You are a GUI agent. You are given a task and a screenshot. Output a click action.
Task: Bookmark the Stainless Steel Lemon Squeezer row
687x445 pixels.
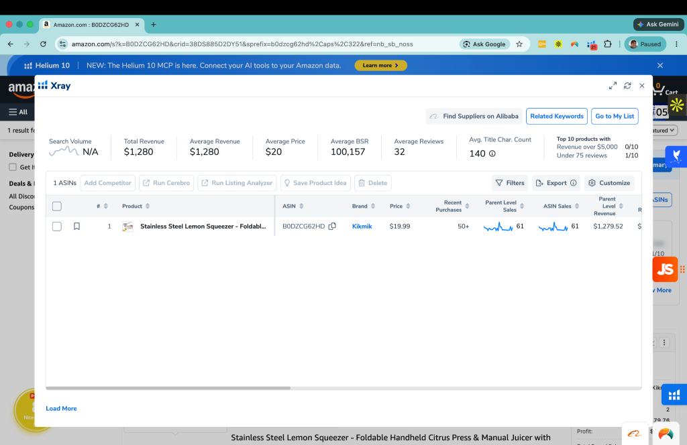76,227
